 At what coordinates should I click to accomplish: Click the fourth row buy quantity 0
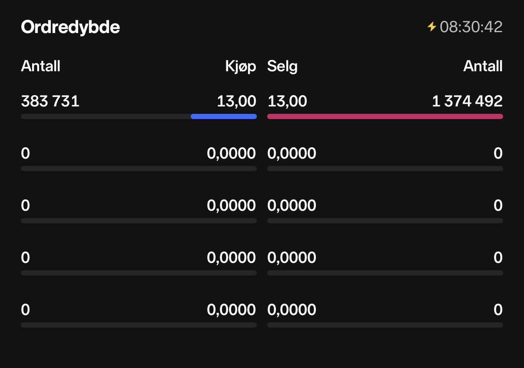26,258
